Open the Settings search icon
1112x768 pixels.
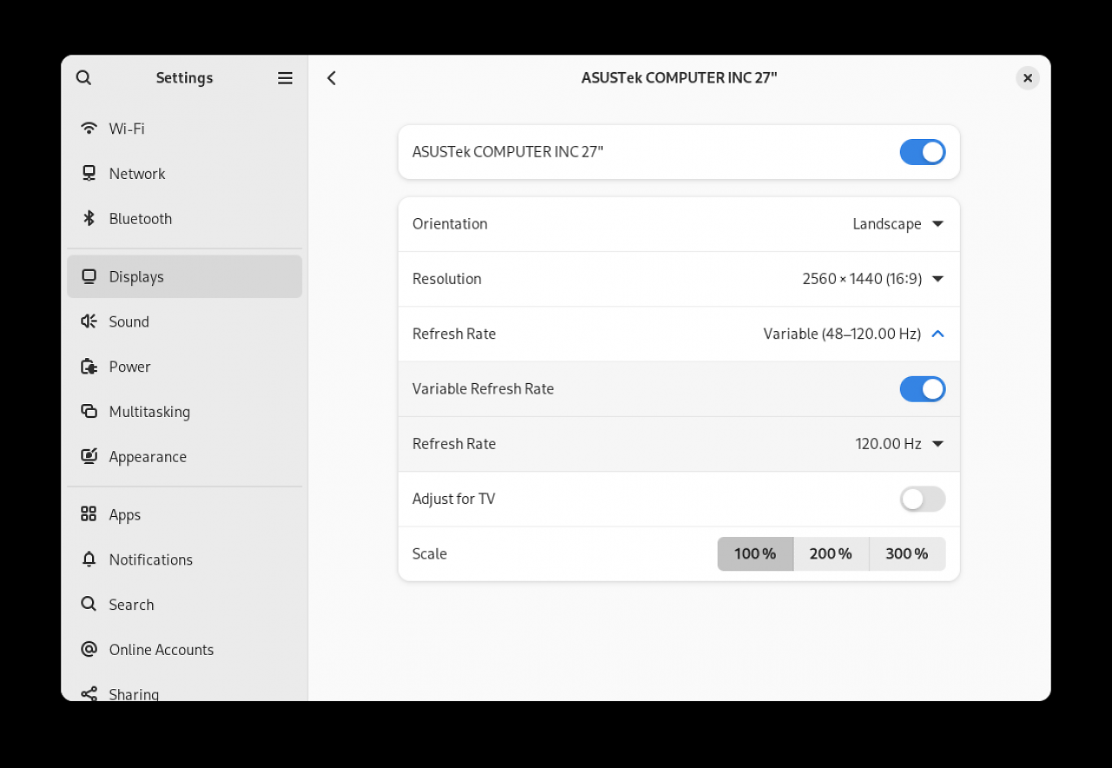pyautogui.click(x=83, y=78)
